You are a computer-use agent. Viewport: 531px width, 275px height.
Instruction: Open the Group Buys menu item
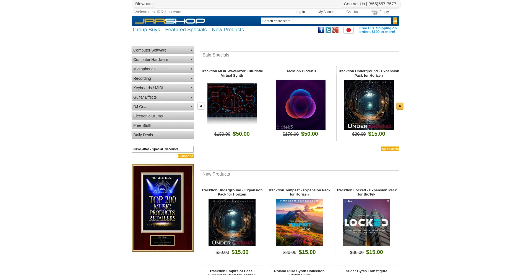146,30
